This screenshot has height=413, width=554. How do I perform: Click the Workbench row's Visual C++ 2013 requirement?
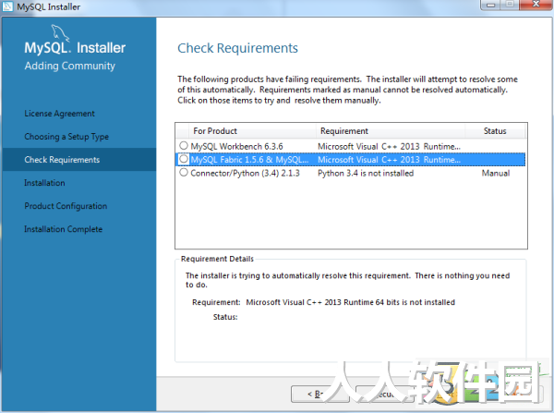(x=389, y=146)
